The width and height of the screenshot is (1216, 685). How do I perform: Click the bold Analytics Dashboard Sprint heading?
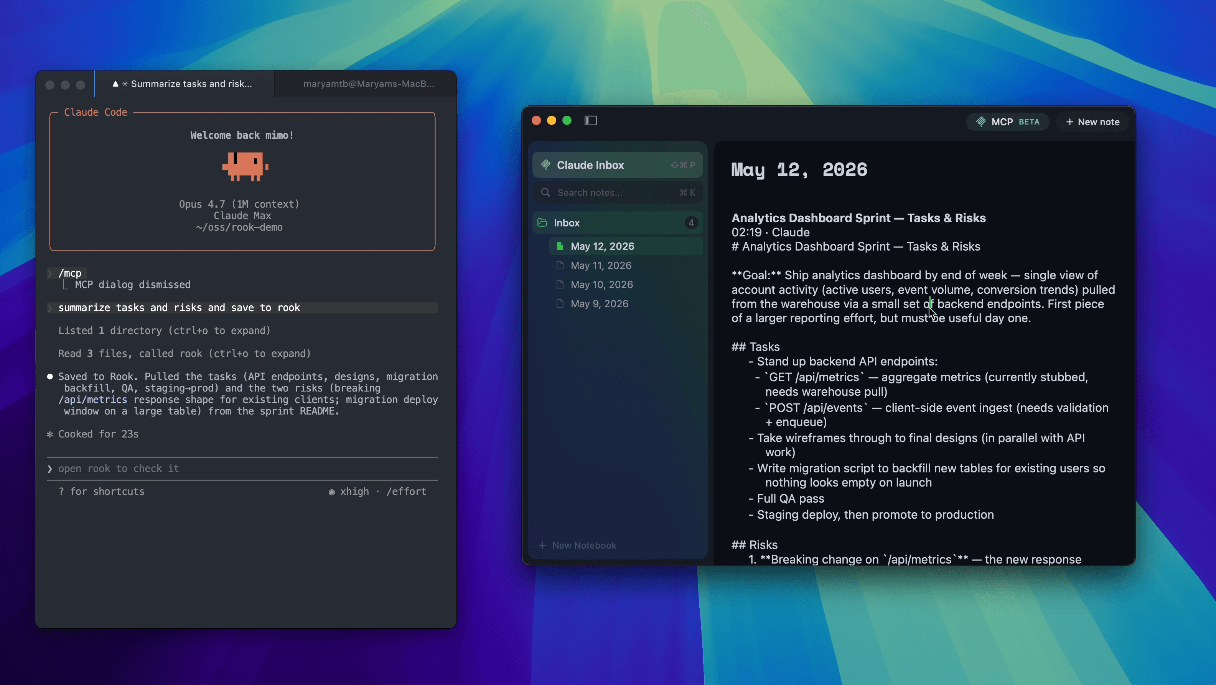[x=858, y=218]
